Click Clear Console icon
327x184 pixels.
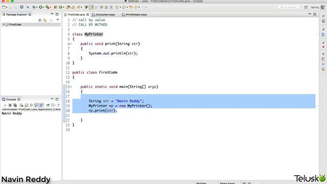click(x=21, y=105)
